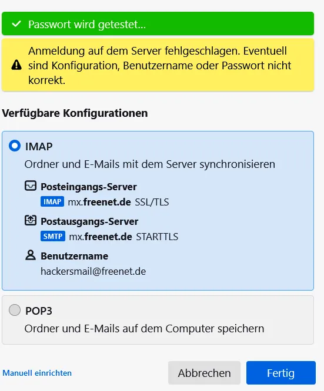Viewport: 324px width, 391px height.
Task: Click the warning triangle icon
Action: click(x=16, y=65)
